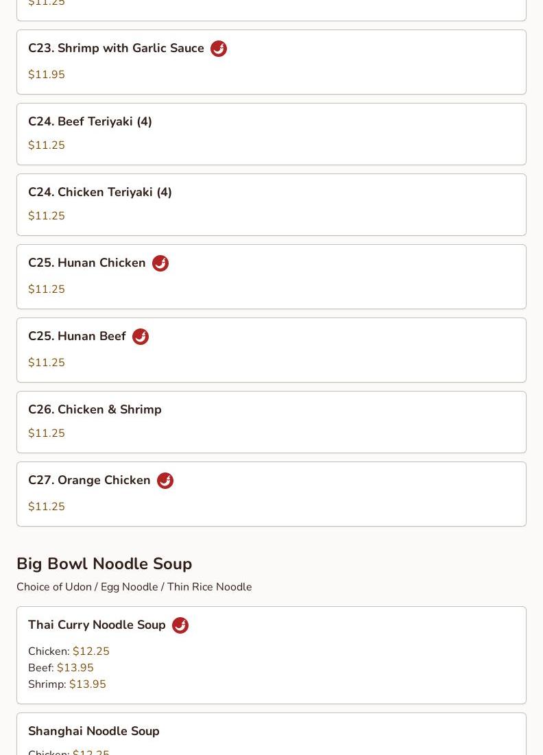Viewport: 543px width, 755px height.
Task: Click the $11.95 price on Shrimp with Garlic Sauce
Action: [x=47, y=75]
